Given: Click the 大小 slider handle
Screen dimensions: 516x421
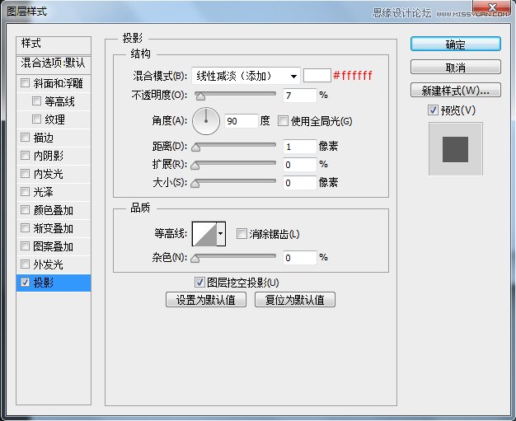Looking at the screenshot, I should pyautogui.click(x=195, y=183).
